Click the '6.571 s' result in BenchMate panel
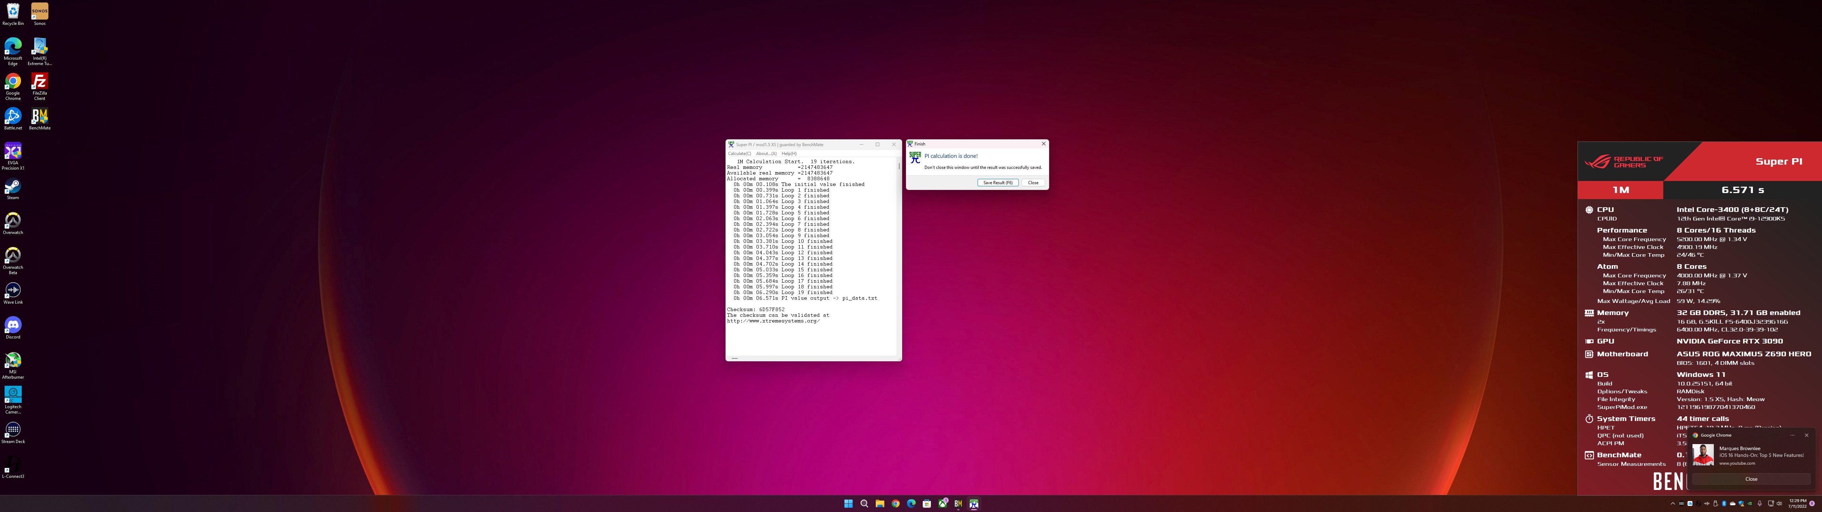 (x=1743, y=190)
